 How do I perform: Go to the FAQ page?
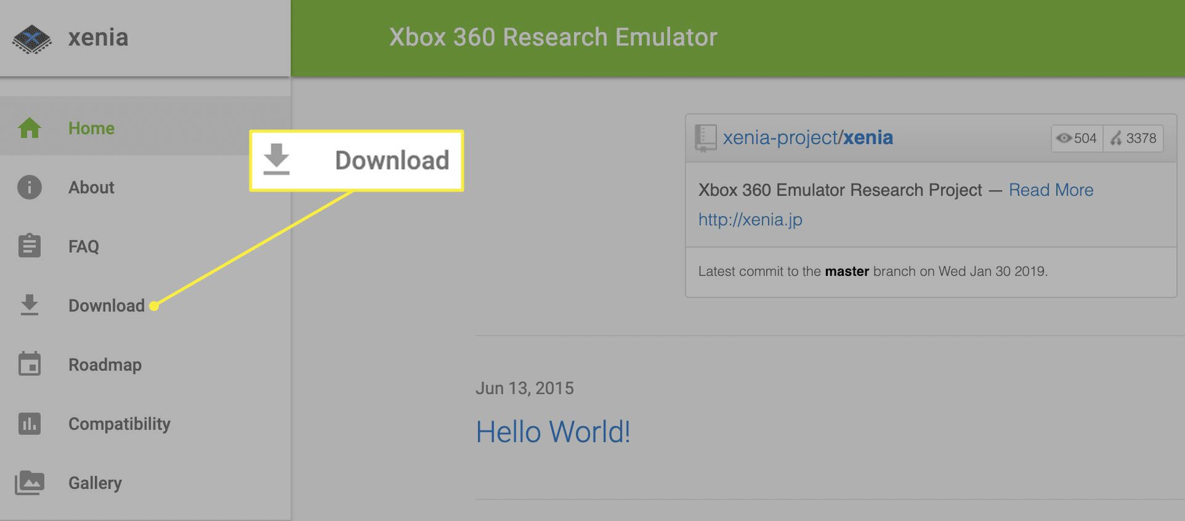[x=145, y=246]
